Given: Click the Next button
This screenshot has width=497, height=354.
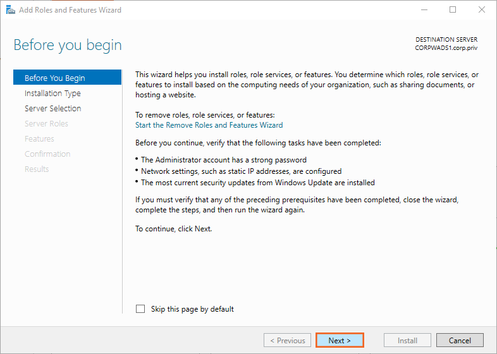Looking at the screenshot, I should tap(340, 341).
